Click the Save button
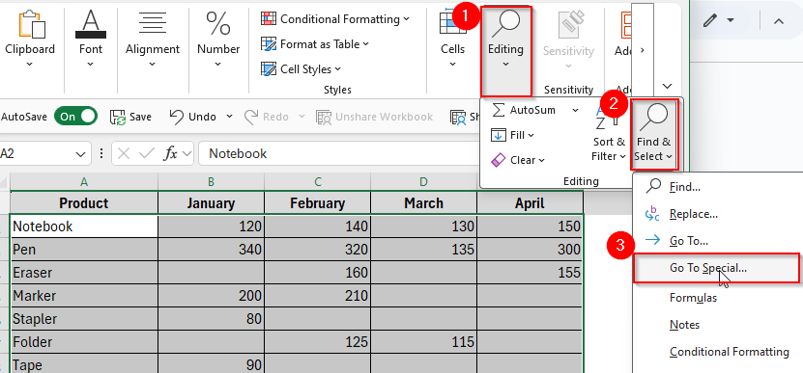The height and width of the screenshot is (373, 803). click(x=131, y=117)
